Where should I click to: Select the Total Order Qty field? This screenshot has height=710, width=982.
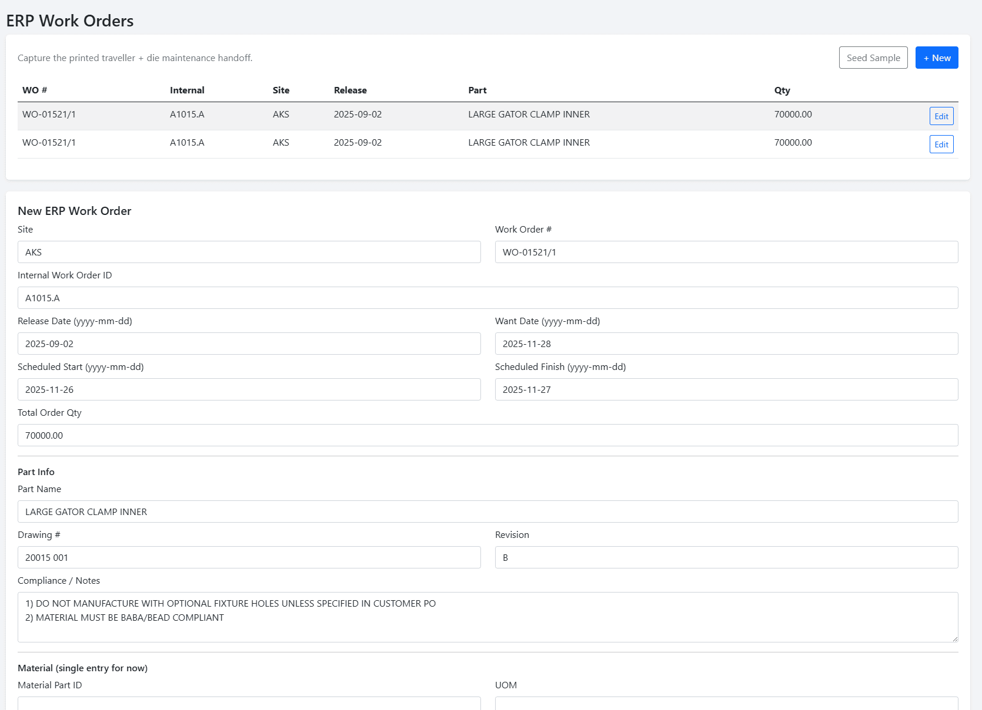coord(487,435)
